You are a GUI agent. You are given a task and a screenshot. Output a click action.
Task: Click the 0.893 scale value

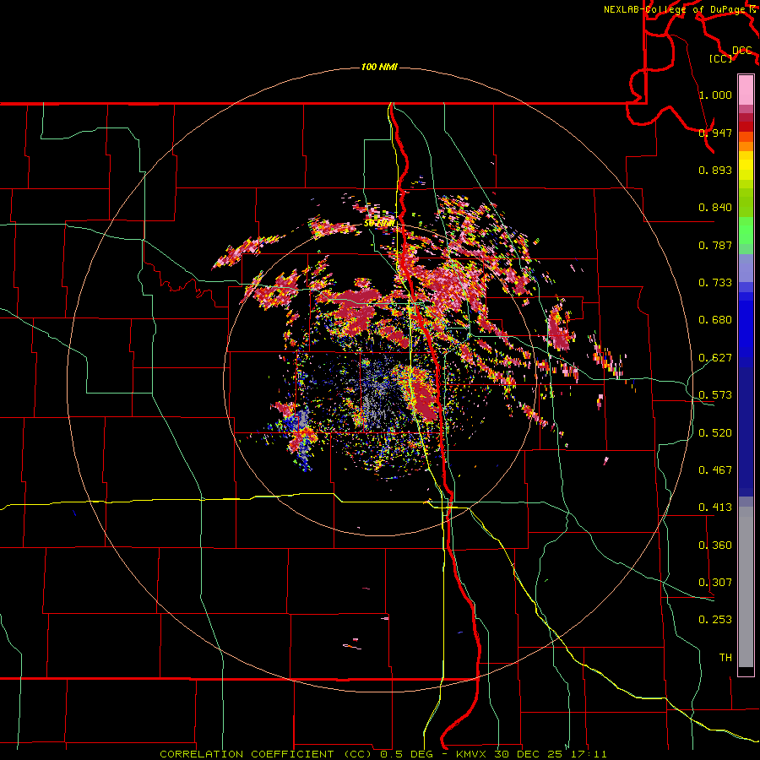[715, 170]
